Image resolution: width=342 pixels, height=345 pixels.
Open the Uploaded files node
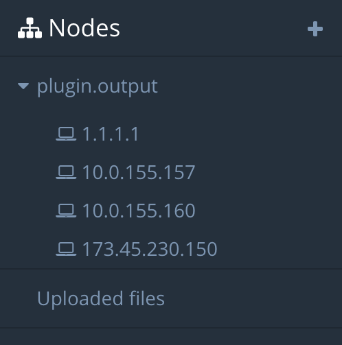[x=101, y=298]
